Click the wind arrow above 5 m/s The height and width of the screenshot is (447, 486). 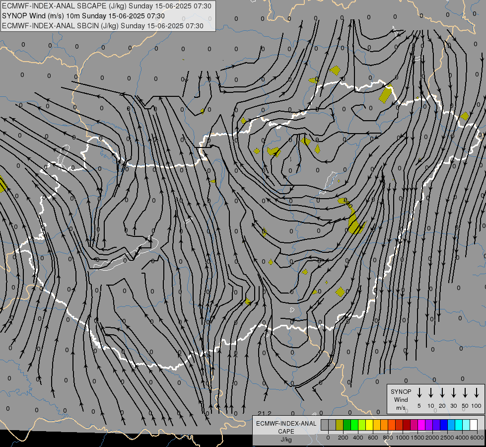(x=419, y=393)
